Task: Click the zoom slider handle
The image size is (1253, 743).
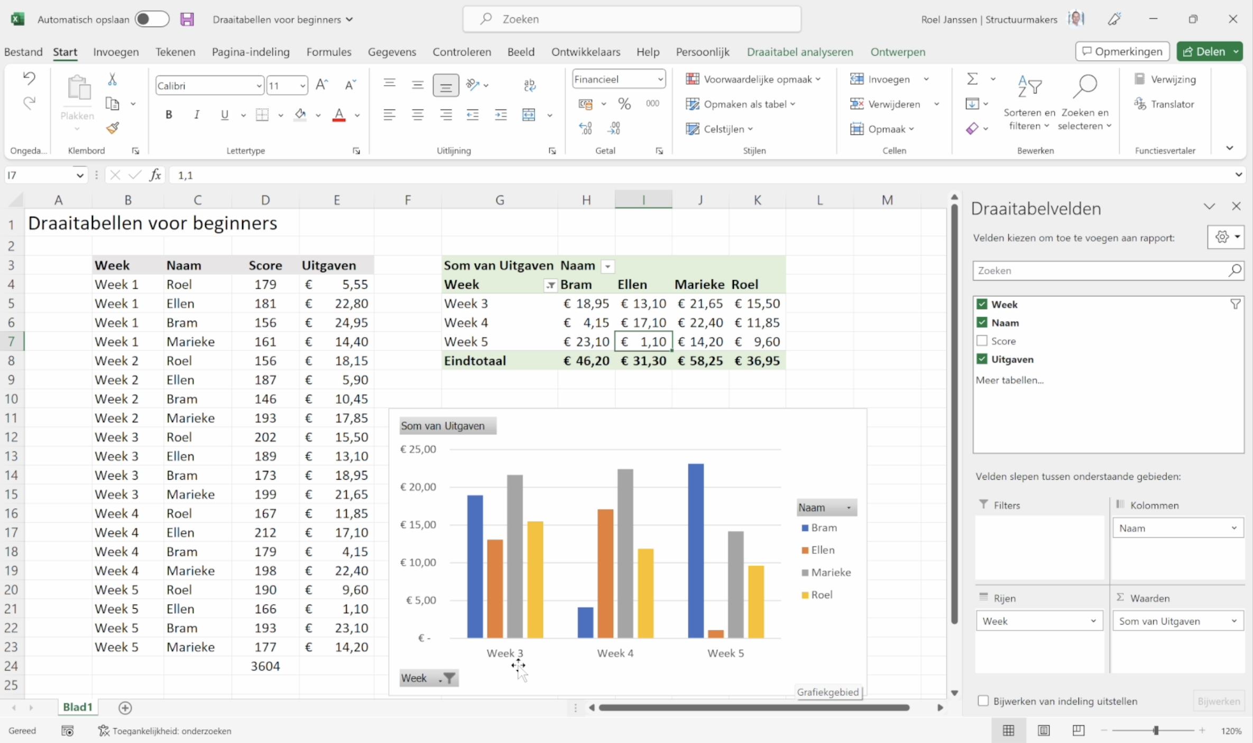Action: point(1156,730)
